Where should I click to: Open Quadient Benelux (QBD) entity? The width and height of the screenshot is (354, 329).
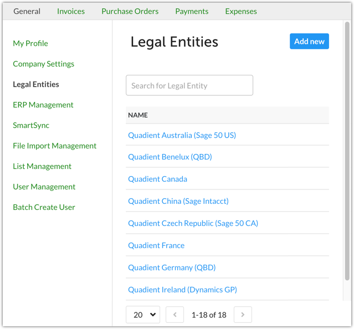(x=170, y=157)
